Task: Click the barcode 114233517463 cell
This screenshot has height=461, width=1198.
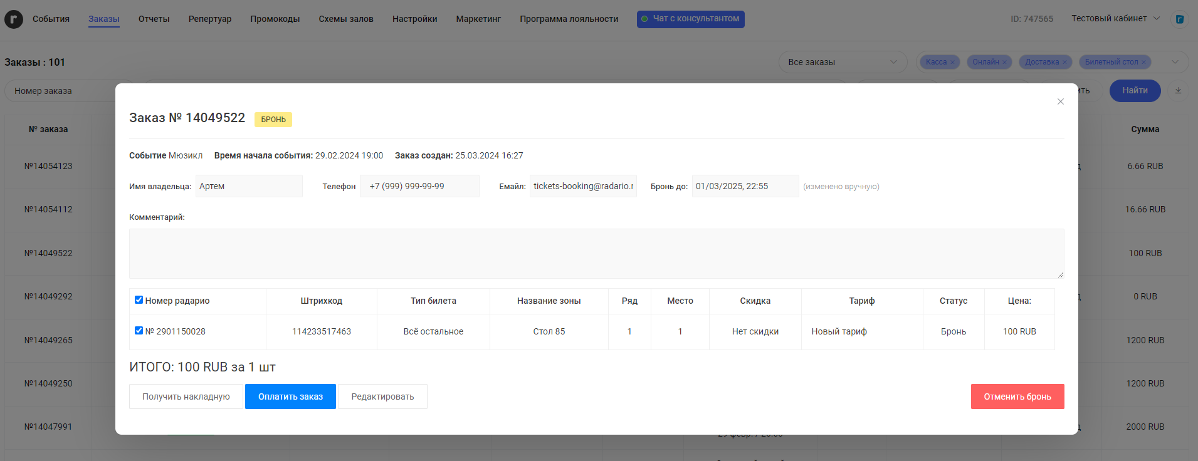Action: (x=322, y=331)
